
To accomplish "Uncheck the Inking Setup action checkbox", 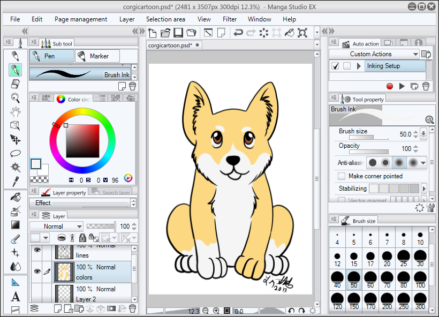I will tap(335, 66).
